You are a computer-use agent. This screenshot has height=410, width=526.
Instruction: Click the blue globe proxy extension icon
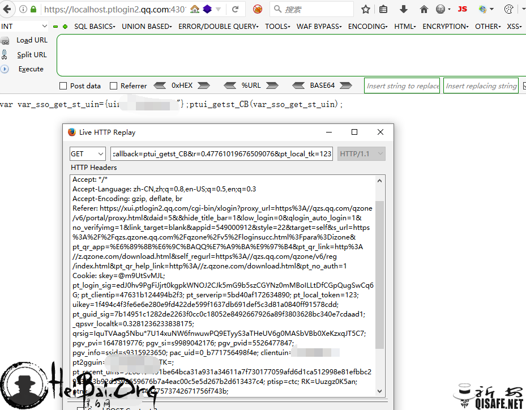coord(483,9)
